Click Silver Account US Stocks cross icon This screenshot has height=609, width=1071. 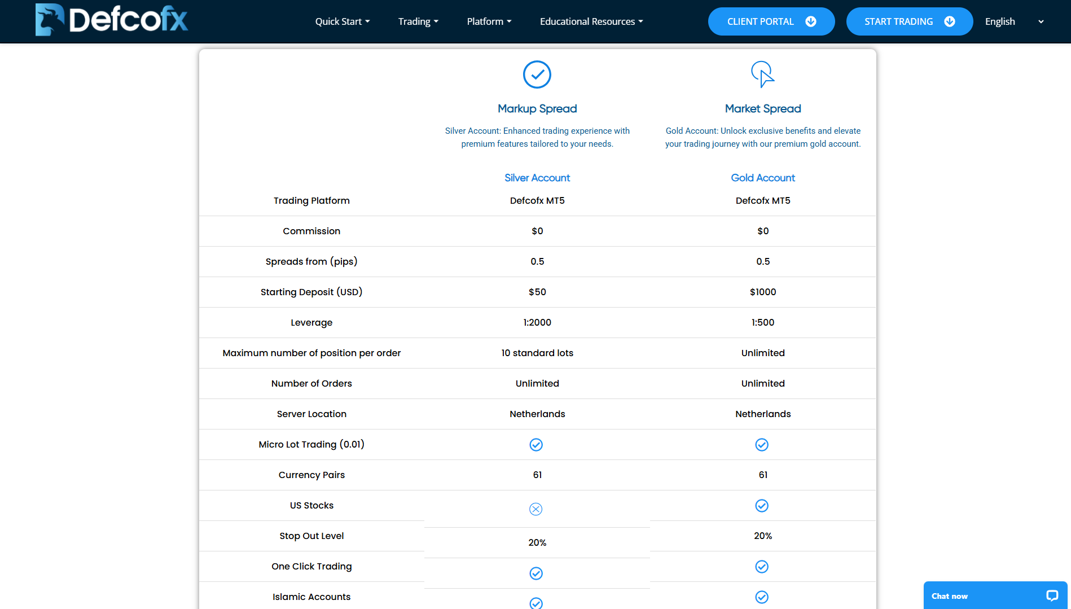536,509
